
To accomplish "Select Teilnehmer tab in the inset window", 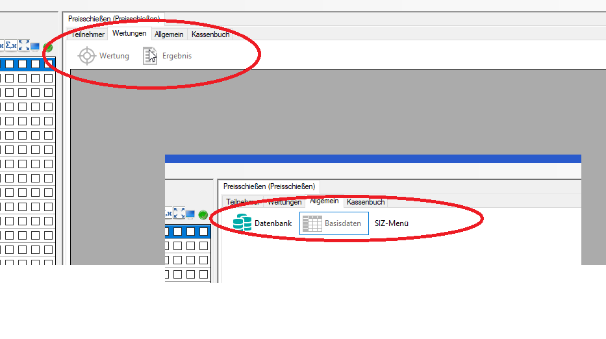I will click(242, 202).
